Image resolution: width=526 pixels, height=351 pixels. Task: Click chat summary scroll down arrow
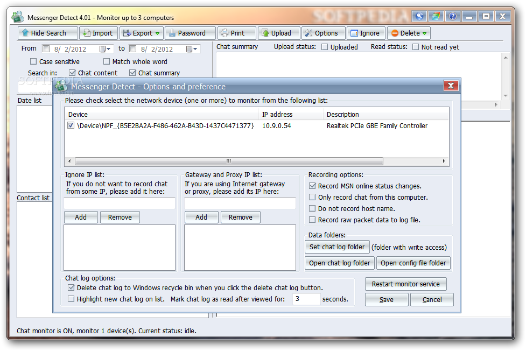coord(506,96)
